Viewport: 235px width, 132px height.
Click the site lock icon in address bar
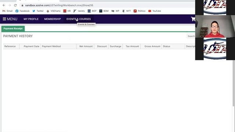[22, 5]
